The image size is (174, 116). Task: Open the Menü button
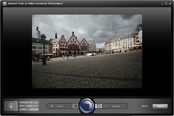click(160, 106)
